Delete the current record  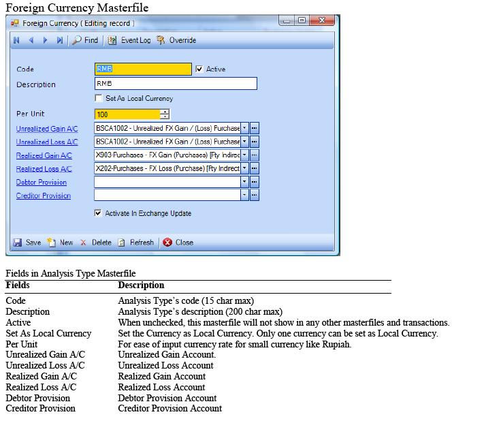(95, 243)
